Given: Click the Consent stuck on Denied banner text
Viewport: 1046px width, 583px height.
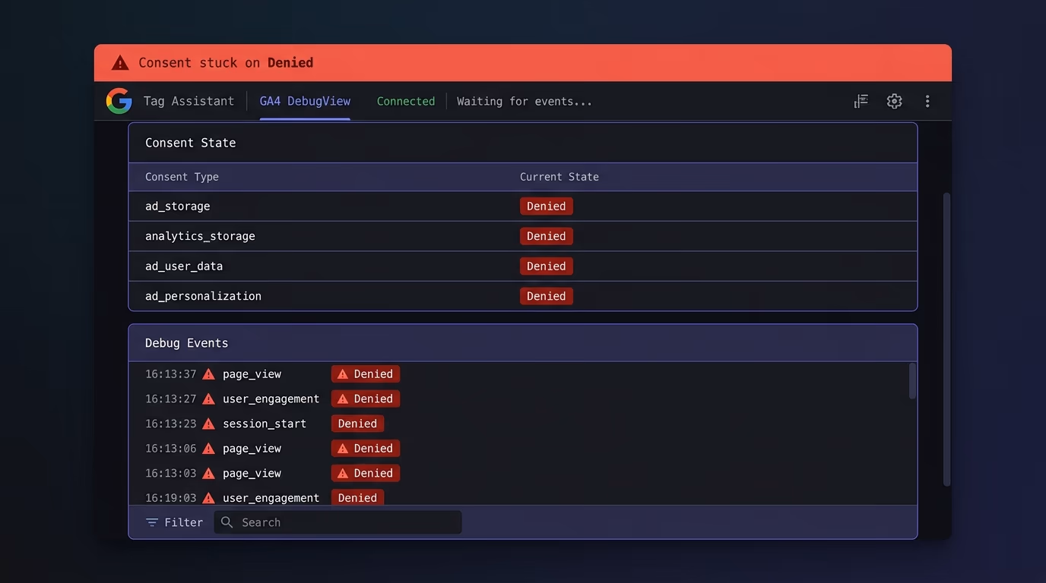Looking at the screenshot, I should point(226,63).
